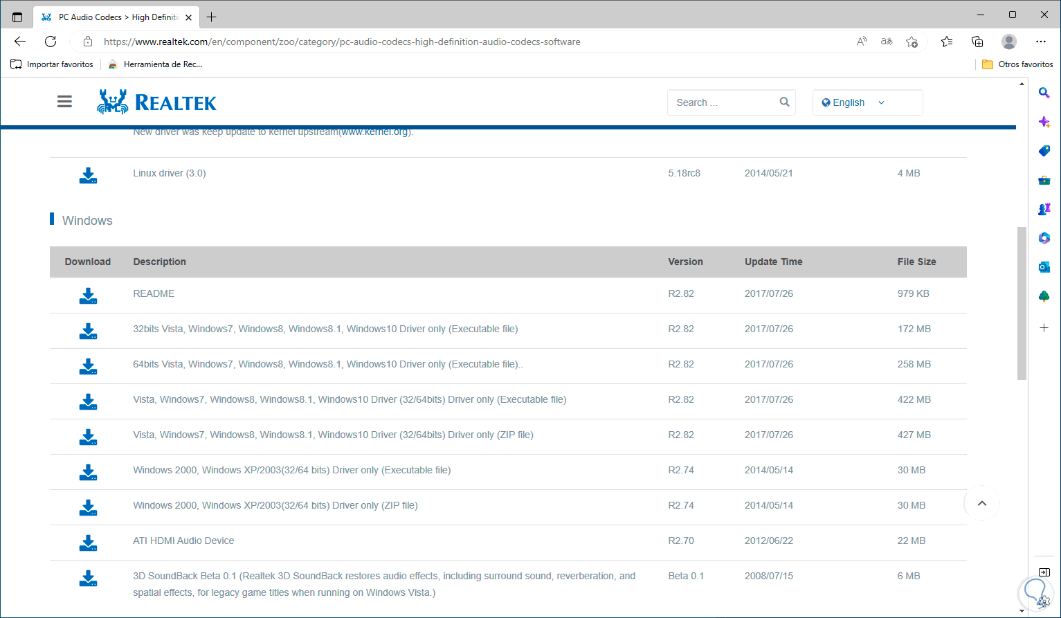View site information lock icon
Viewport: 1061px width, 618px height.
coord(88,42)
